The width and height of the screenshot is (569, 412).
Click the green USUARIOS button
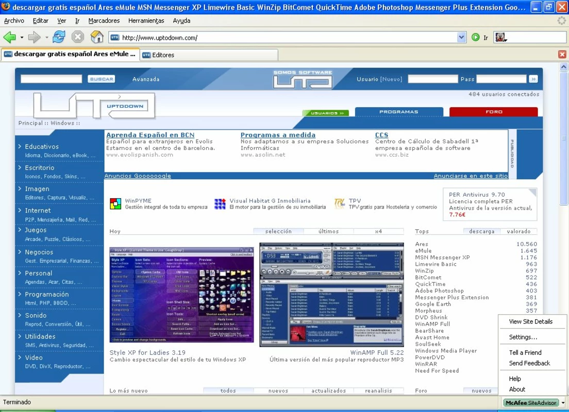(326, 113)
